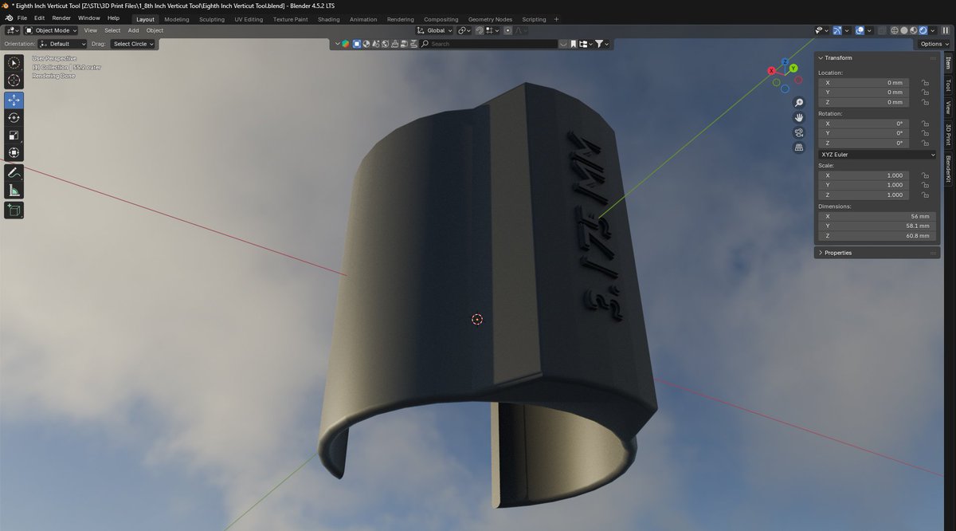Image resolution: width=956 pixels, height=531 pixels.
Task: Click the Zoom viewport magnifier icon
Action: (x=799, y=103)
